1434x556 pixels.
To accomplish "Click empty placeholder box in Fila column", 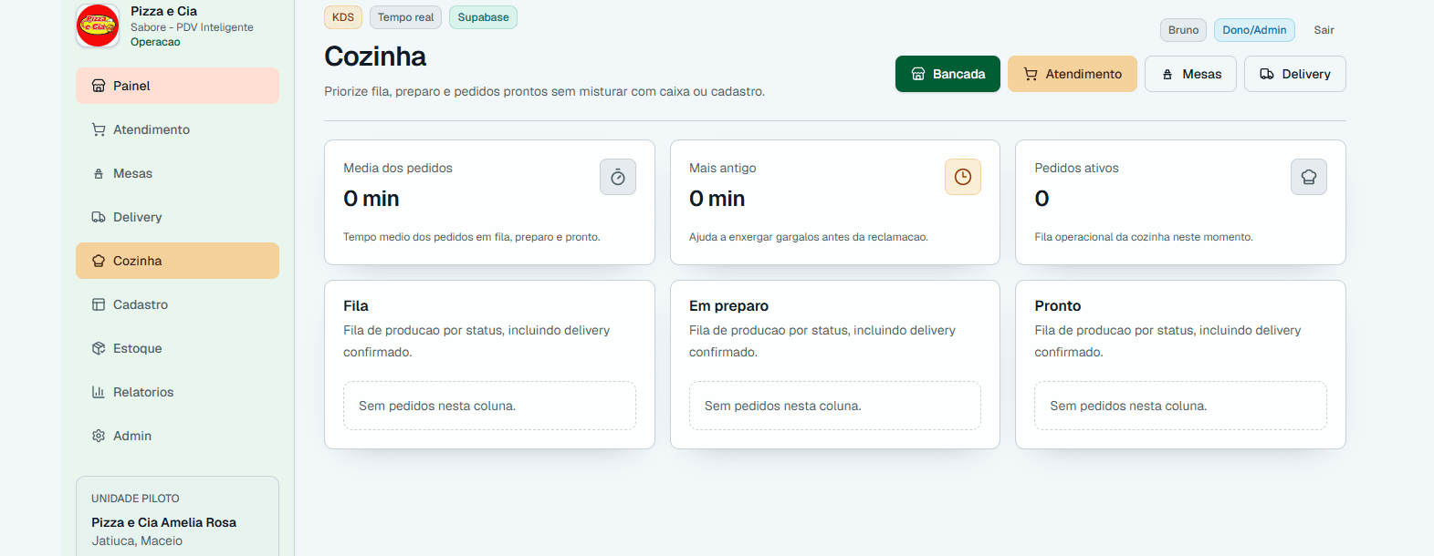I will pos(489,406).
